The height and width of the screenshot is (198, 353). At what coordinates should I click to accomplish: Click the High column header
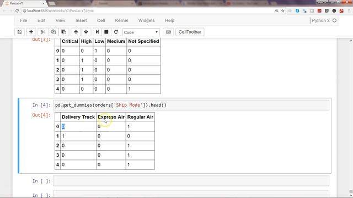coord(86,41)
